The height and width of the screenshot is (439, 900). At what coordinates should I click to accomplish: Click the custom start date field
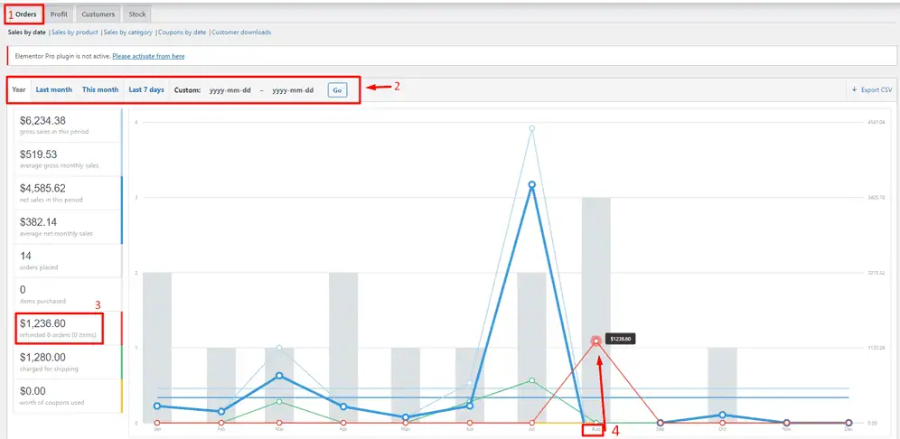coord(230,90)
